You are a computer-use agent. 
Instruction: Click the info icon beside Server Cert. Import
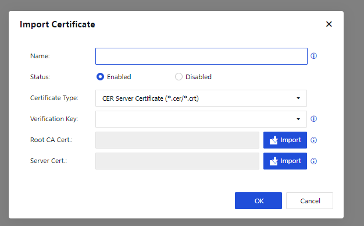[313, 161]
